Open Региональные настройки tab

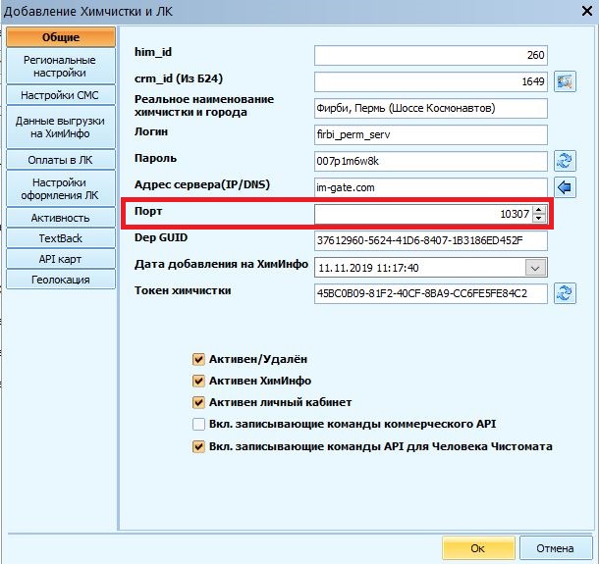(61, 66)
